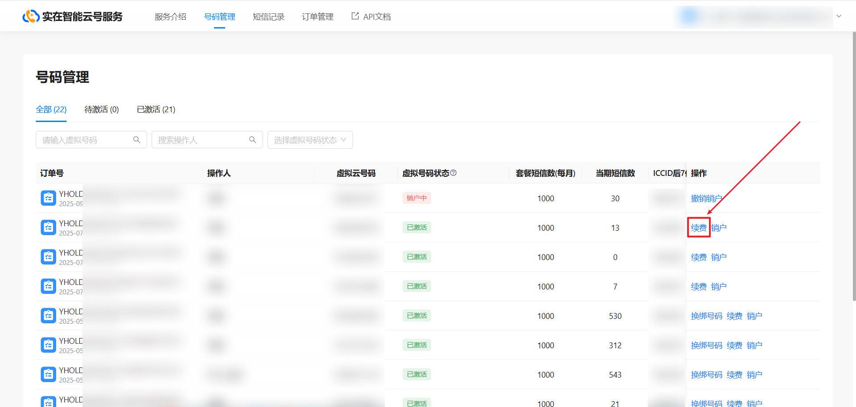
Task: Expand the 选择虚拟号码状态 dropdown
Action: coord(310,140)
